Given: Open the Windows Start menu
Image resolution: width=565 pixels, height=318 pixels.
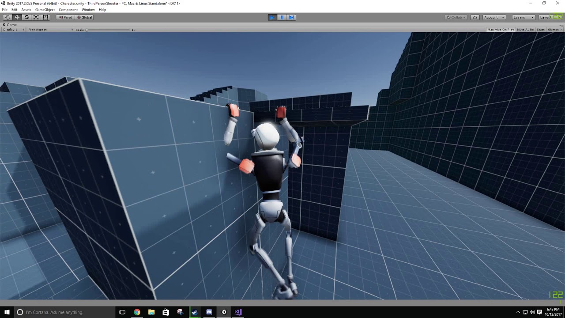Looking at the screenshot, I should point(7,312).
